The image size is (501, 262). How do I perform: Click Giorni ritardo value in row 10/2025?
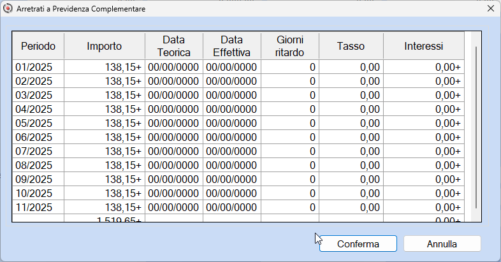click(290, 194)
